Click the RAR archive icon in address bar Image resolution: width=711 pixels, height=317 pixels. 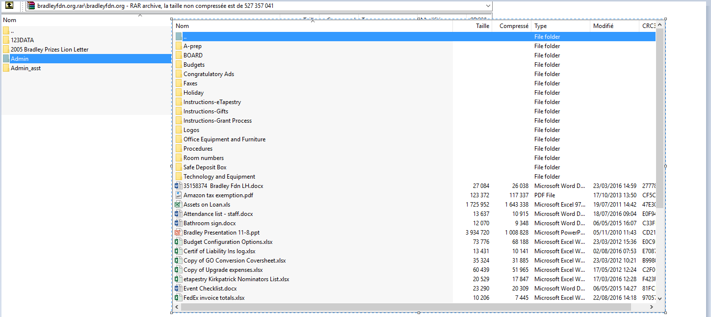31,6
